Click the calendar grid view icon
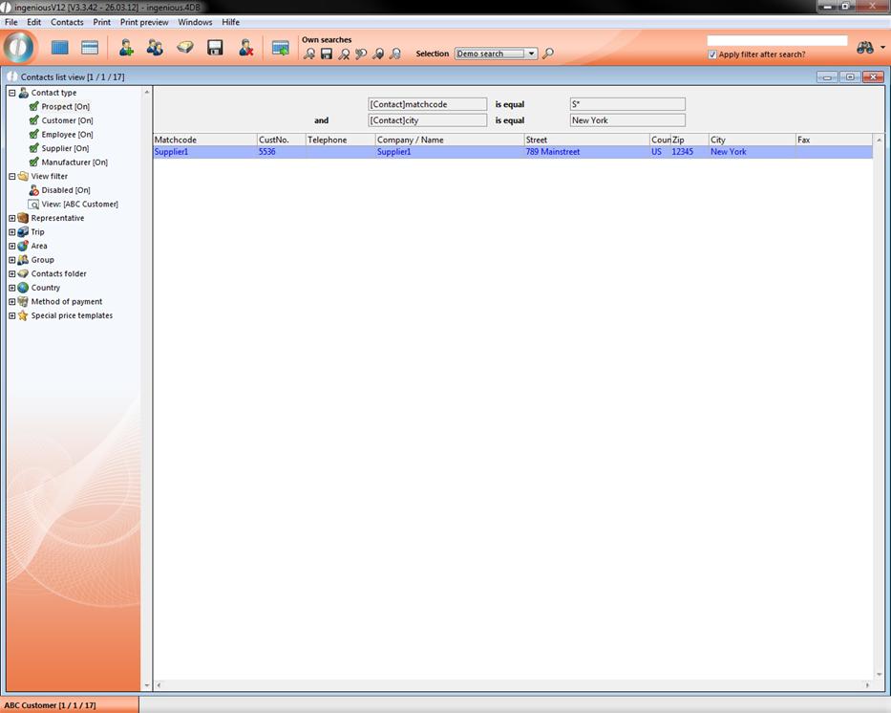Viewport: 891px width, 713px height. [90, 48]
